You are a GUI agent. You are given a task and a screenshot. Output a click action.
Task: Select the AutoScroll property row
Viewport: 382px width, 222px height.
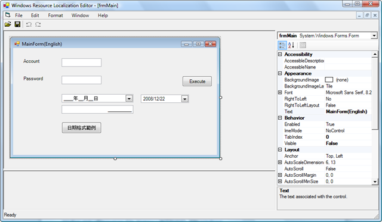325,168
